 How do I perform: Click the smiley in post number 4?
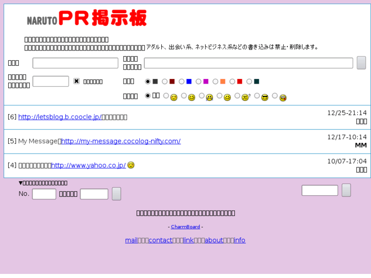click(131, 165)
